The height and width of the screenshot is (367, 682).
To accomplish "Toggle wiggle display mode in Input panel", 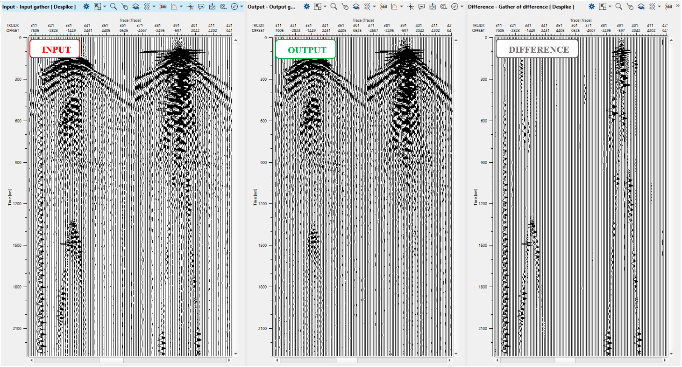I will tap(147, 7).
